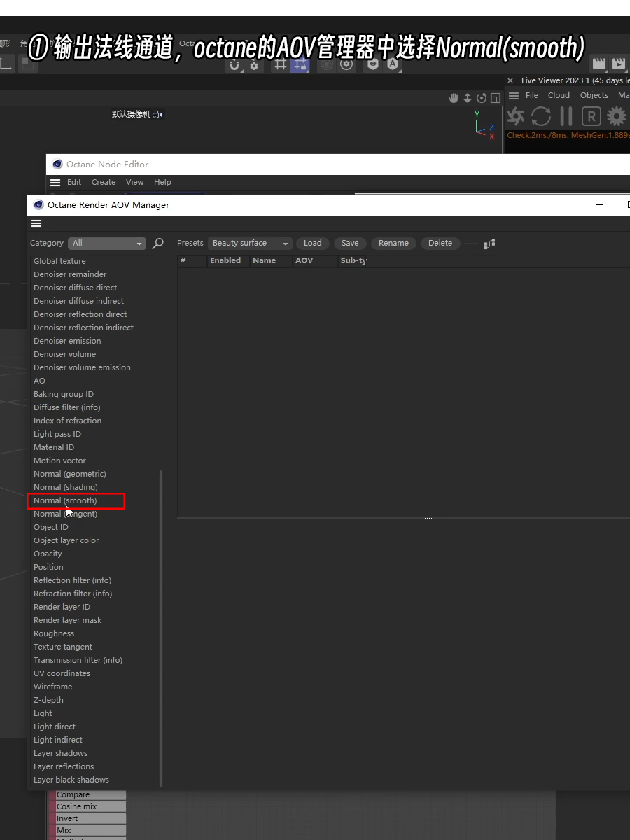Select Render layer mask in the AOV list
Viewport: 630px width, 840px height.
coord(68,620)
